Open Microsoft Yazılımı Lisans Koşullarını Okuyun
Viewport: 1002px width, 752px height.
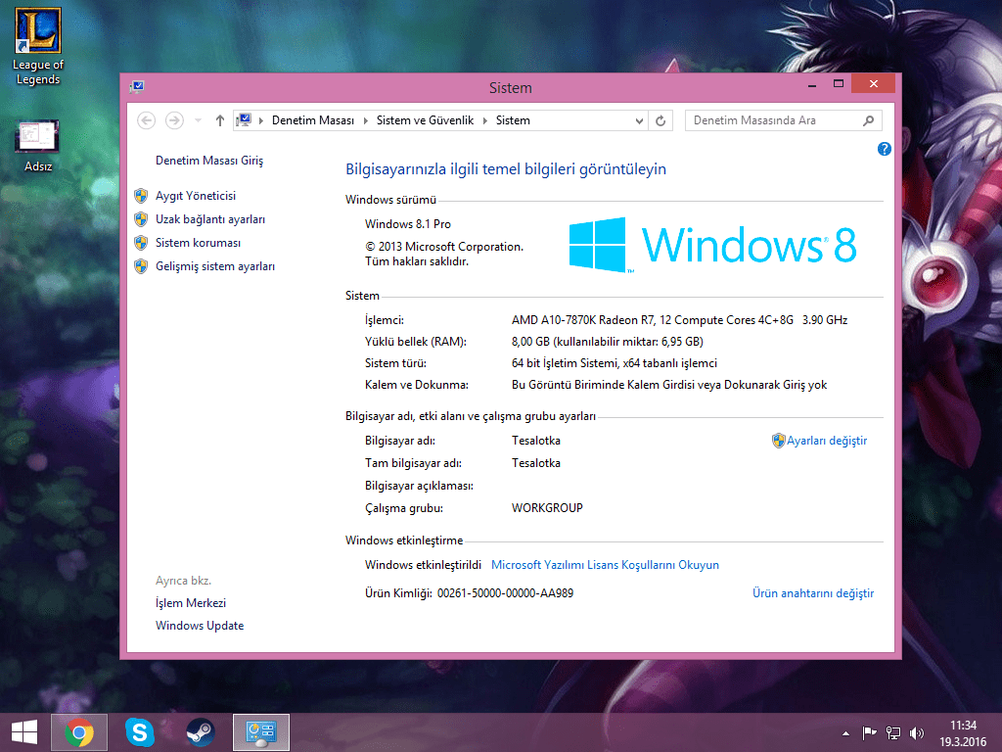point(605,565)
